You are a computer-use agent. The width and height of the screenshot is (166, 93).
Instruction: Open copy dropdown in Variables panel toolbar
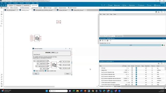click(x=162, y=64)
